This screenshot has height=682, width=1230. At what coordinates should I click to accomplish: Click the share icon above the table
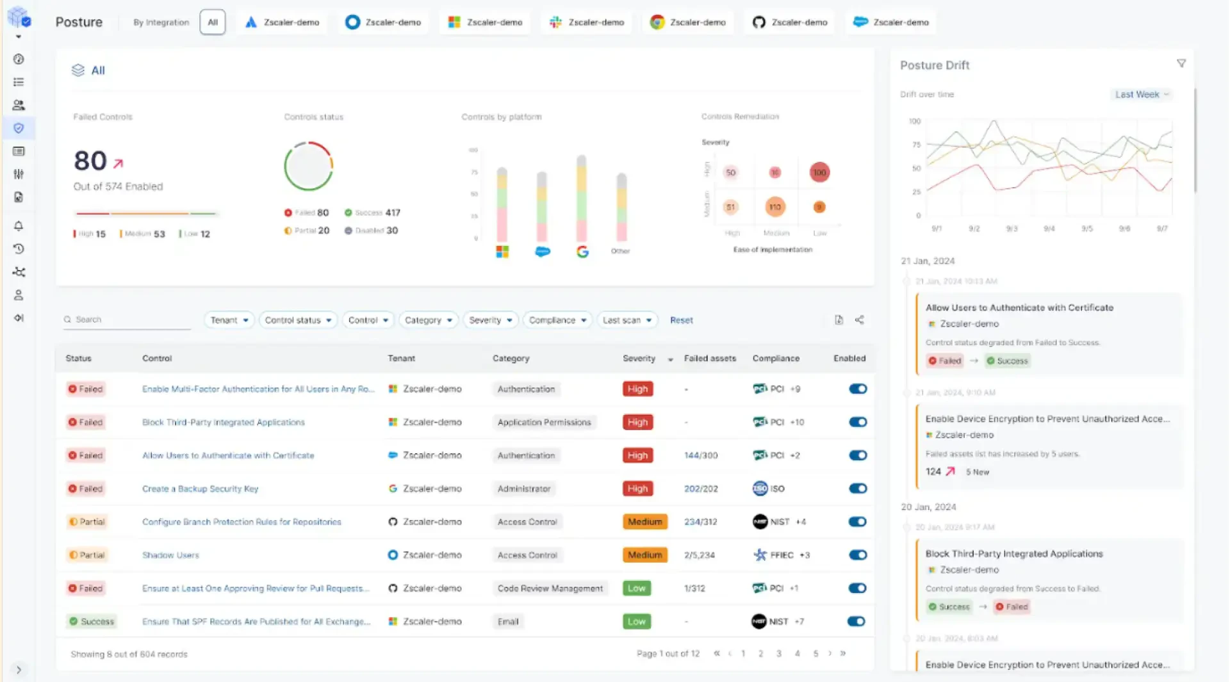[x=859, y=320]
